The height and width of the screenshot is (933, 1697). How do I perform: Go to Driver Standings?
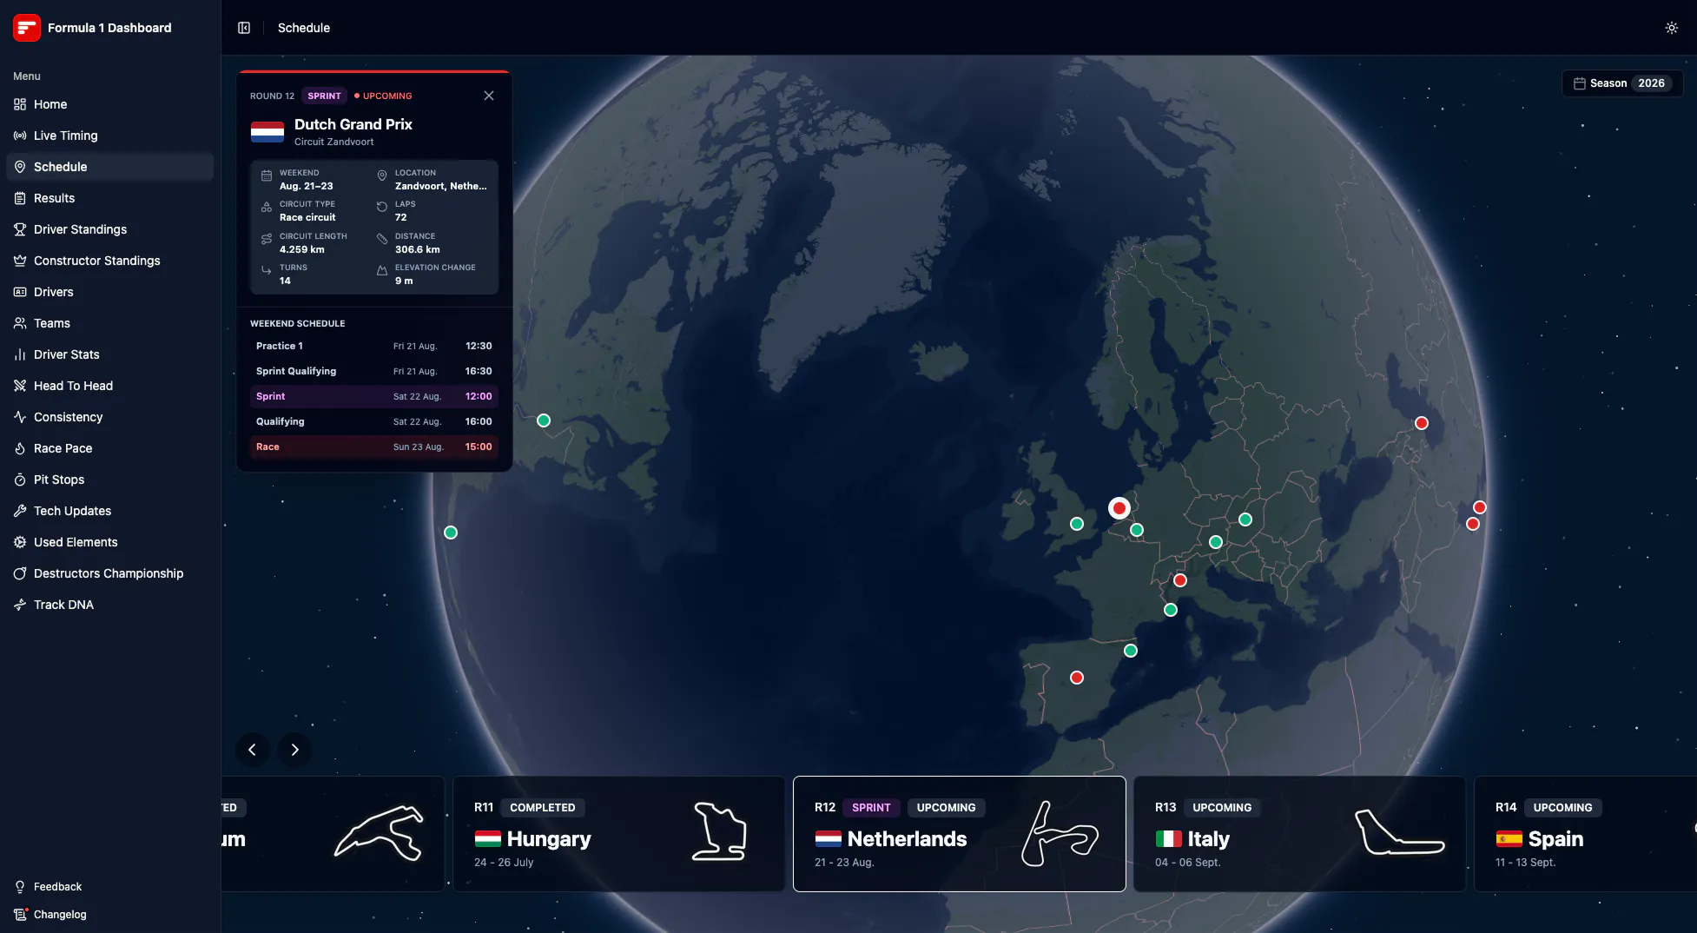pyautogui.click(x=109, y=229)
